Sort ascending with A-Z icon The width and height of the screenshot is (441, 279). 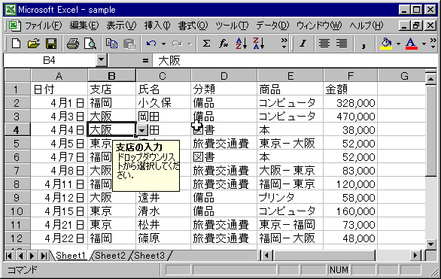click(x=242, y=44)
